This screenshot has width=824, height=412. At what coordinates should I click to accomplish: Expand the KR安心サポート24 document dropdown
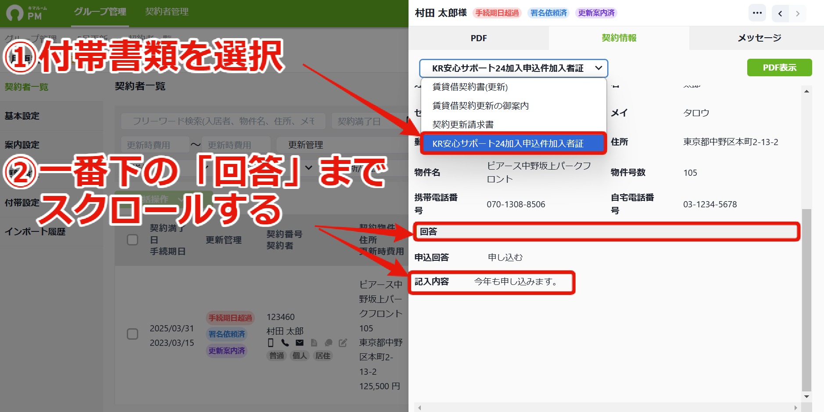[513, 68]
